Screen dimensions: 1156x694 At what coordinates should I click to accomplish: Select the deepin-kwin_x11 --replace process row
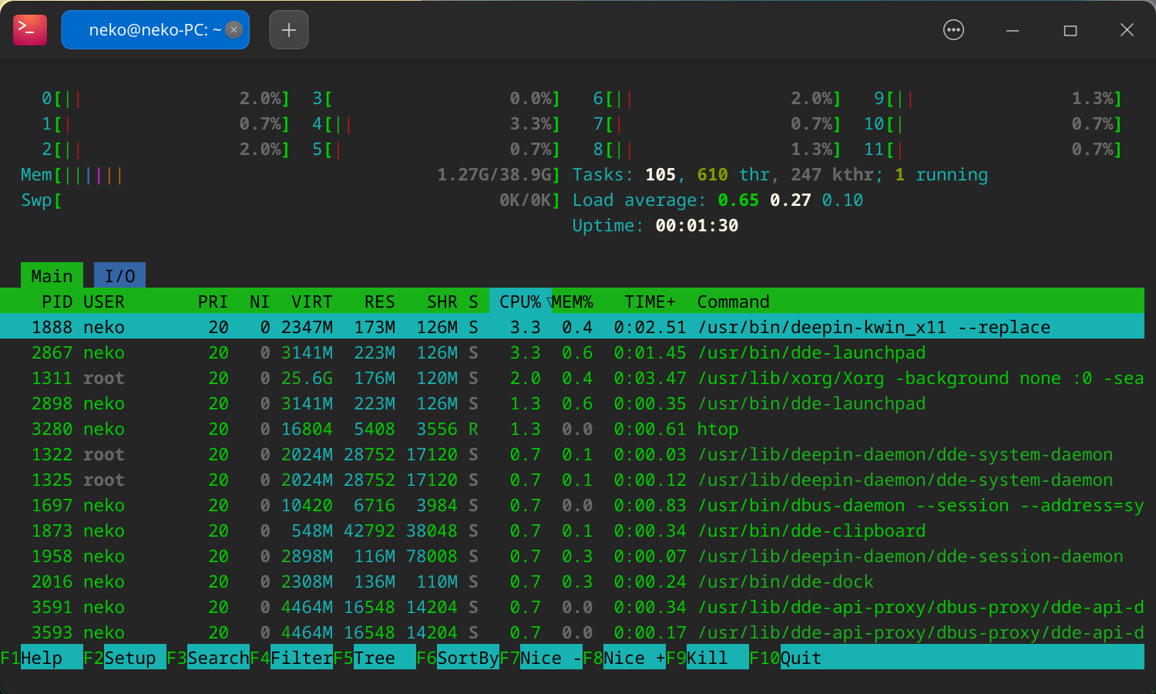coord(572,327)
